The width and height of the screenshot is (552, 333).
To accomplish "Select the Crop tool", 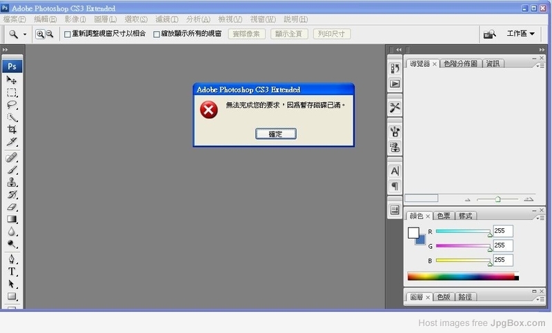I will click(12, 130).
